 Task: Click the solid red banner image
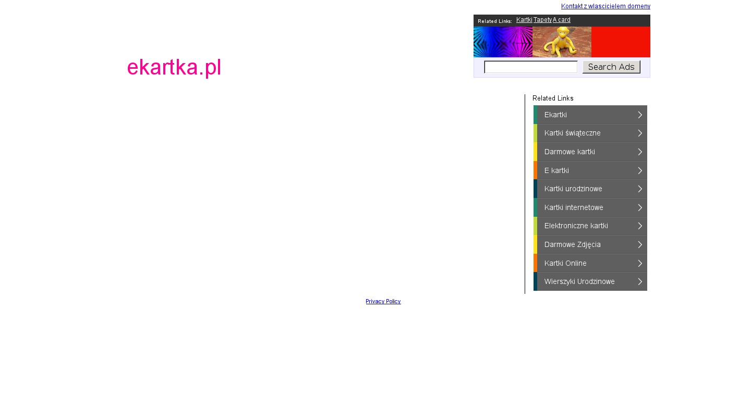click(621, 42)
